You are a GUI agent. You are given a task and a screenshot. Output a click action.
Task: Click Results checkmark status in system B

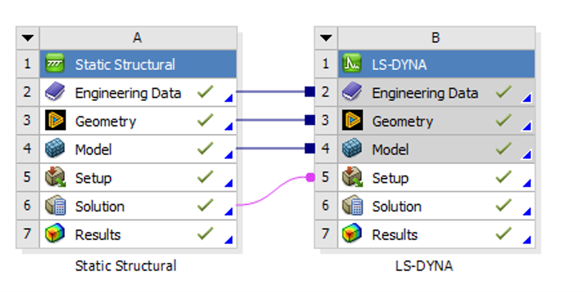pos(503,233)
